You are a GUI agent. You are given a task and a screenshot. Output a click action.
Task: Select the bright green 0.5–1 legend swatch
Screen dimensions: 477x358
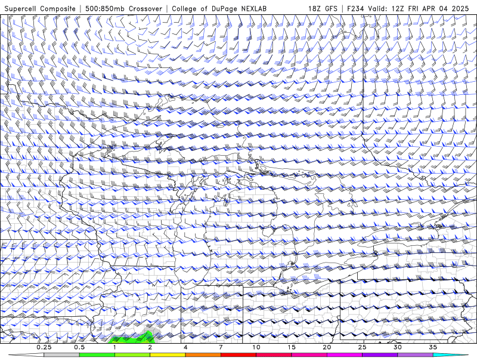click(97, 355)
